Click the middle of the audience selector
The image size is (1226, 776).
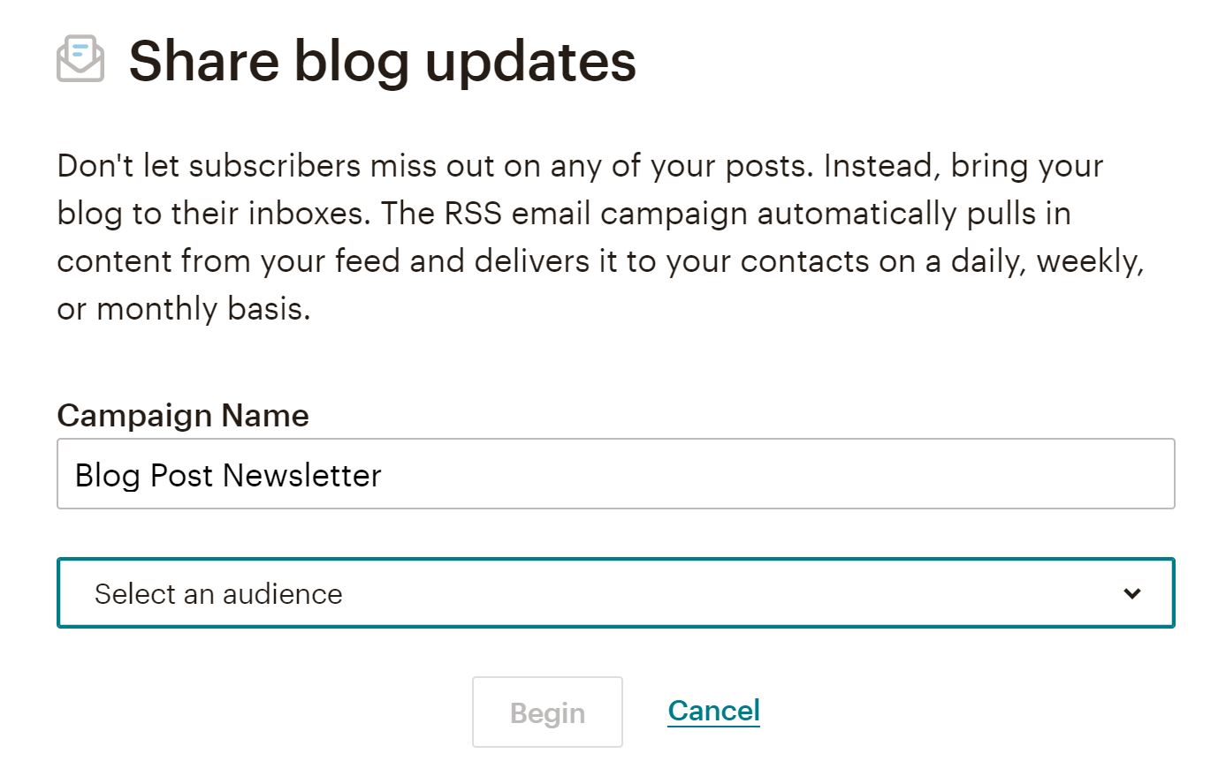point(615,592)
